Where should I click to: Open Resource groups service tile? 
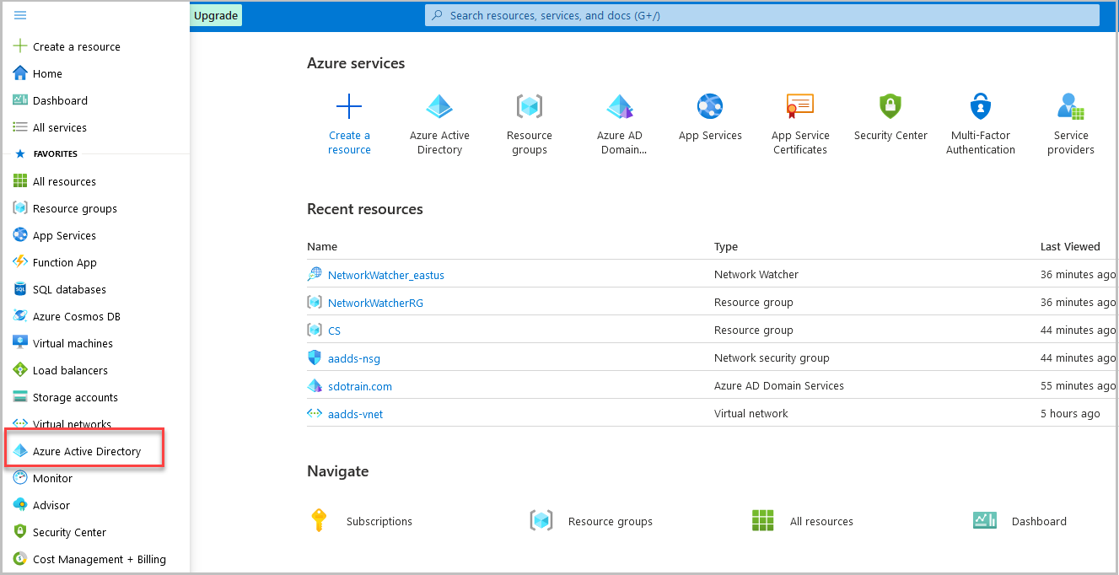pos(530,123)
